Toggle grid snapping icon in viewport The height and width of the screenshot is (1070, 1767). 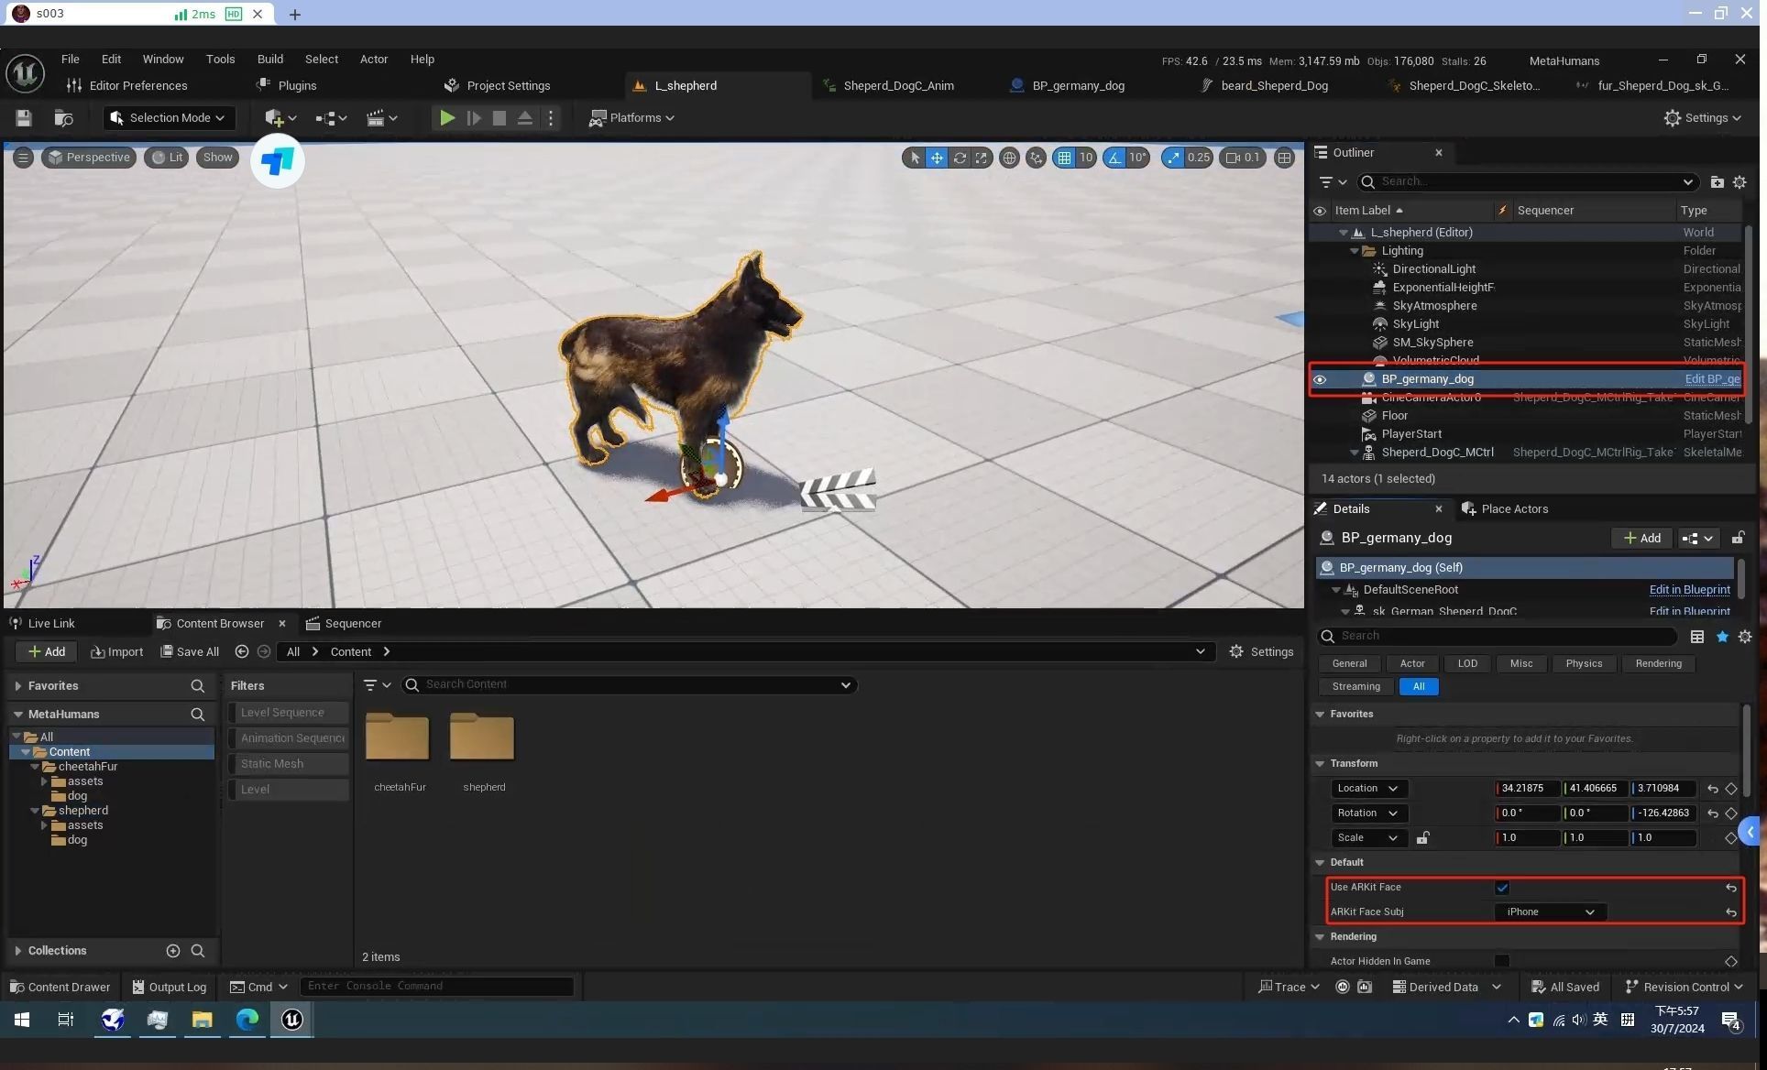tap(1064, 158)
